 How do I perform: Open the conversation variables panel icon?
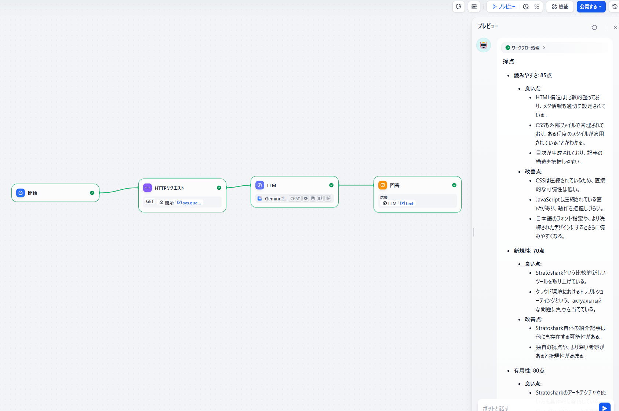tap(459, 7)
